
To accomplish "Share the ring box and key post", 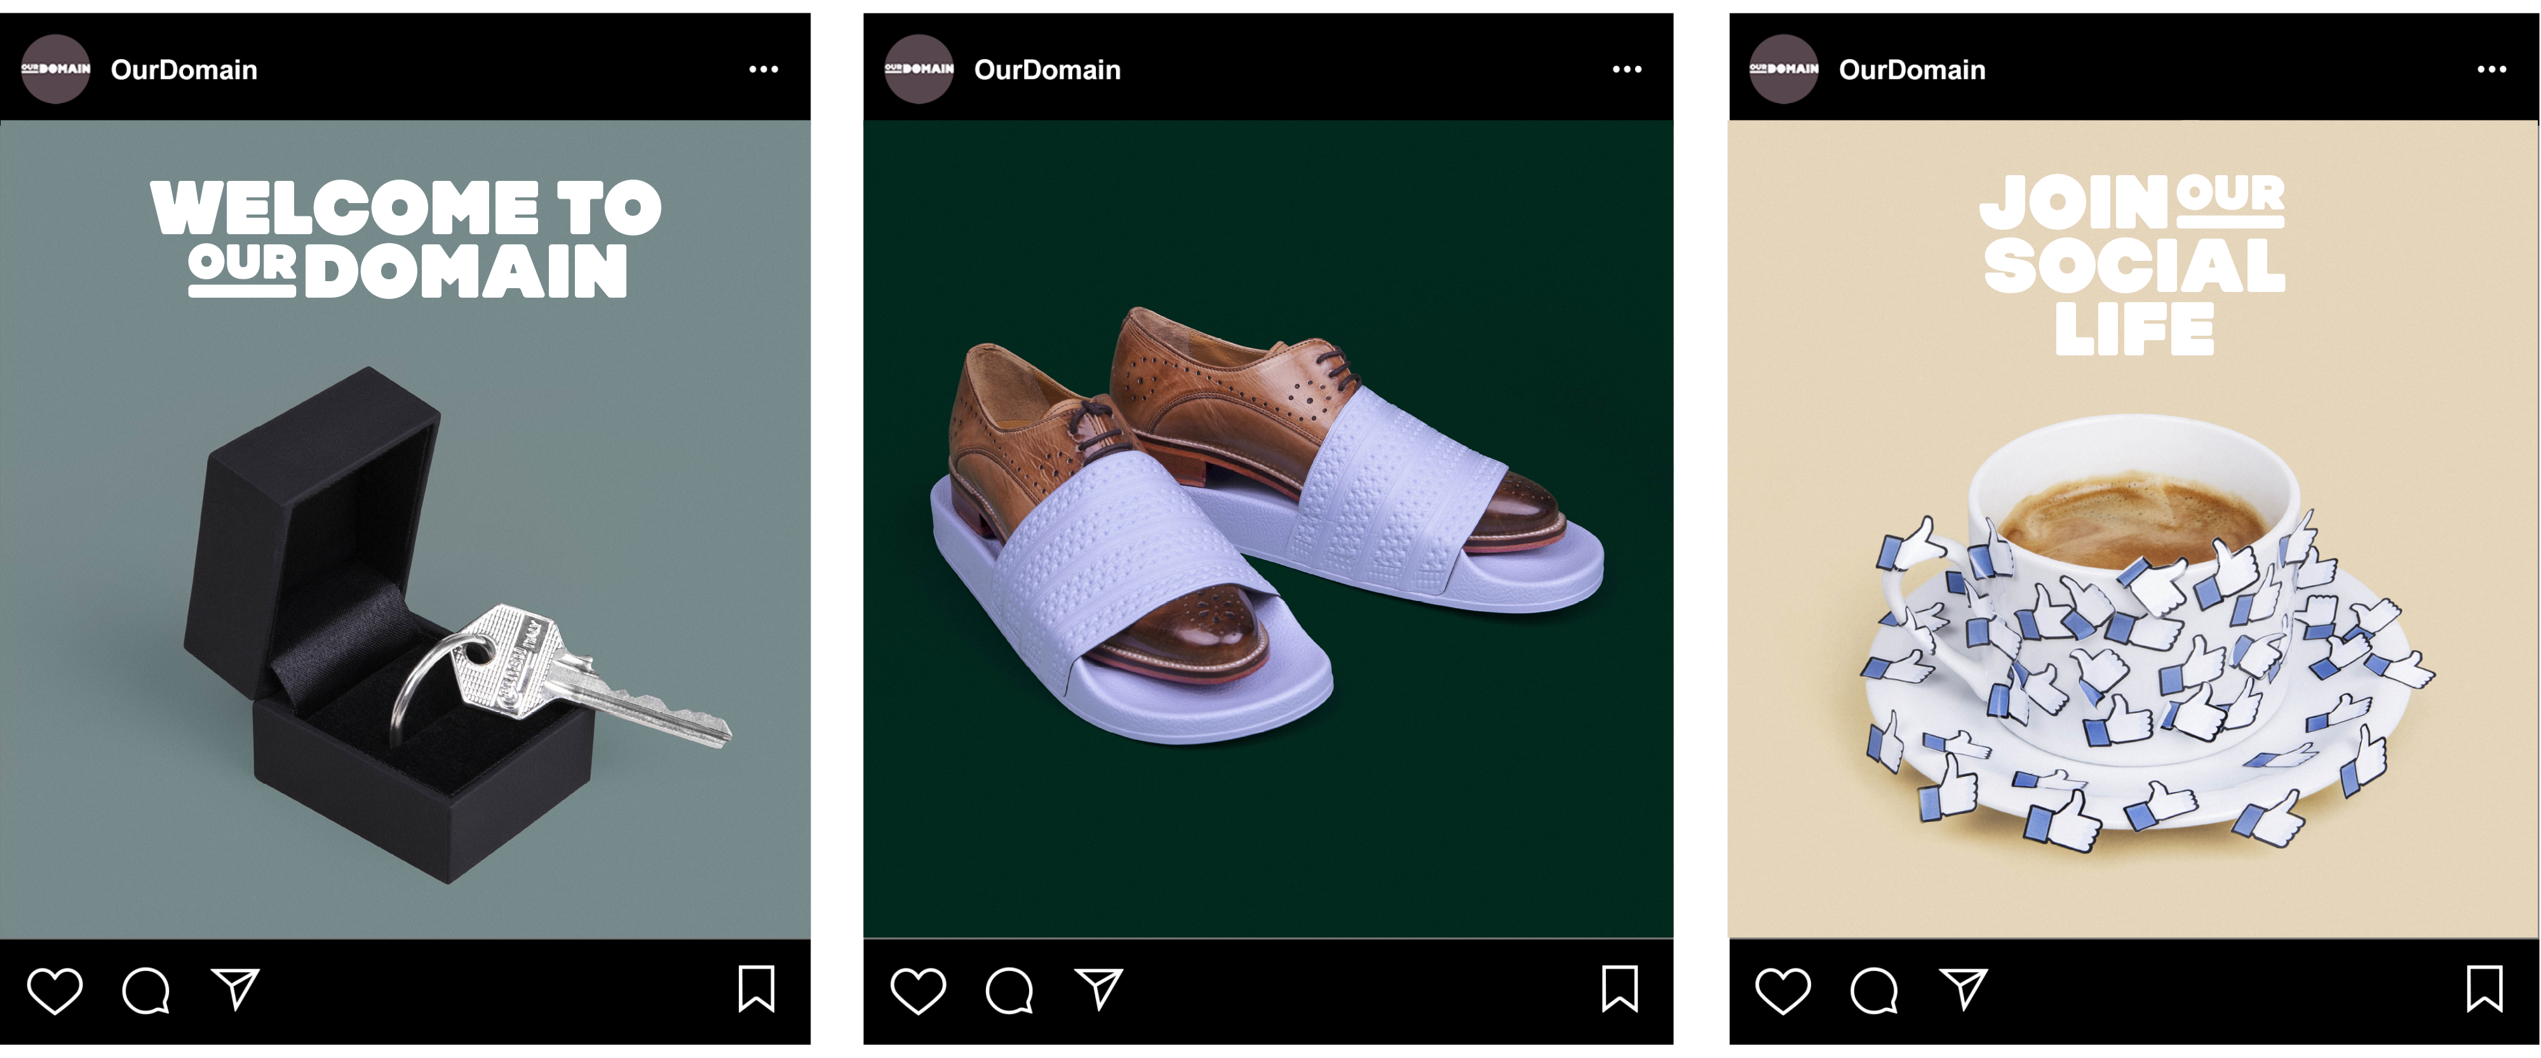I will pos(236,989).
